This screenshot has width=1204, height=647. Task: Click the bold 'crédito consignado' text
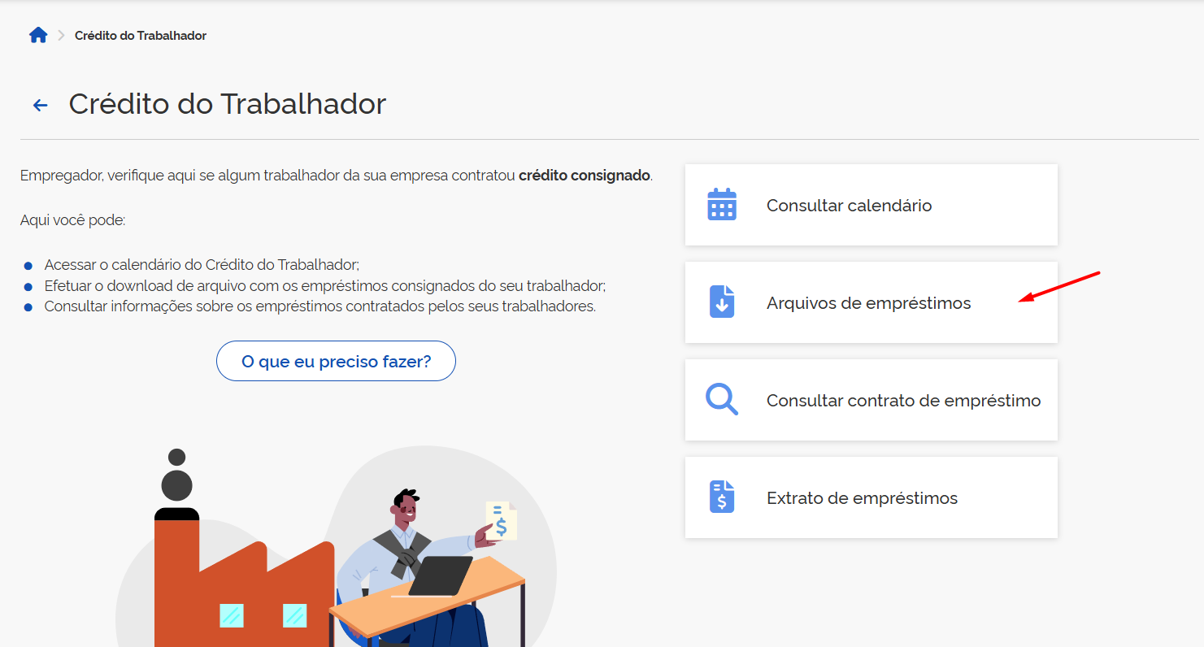click(x=585, y=175)
